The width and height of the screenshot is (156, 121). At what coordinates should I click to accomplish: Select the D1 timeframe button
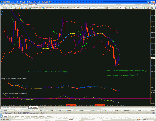[78, 8]
